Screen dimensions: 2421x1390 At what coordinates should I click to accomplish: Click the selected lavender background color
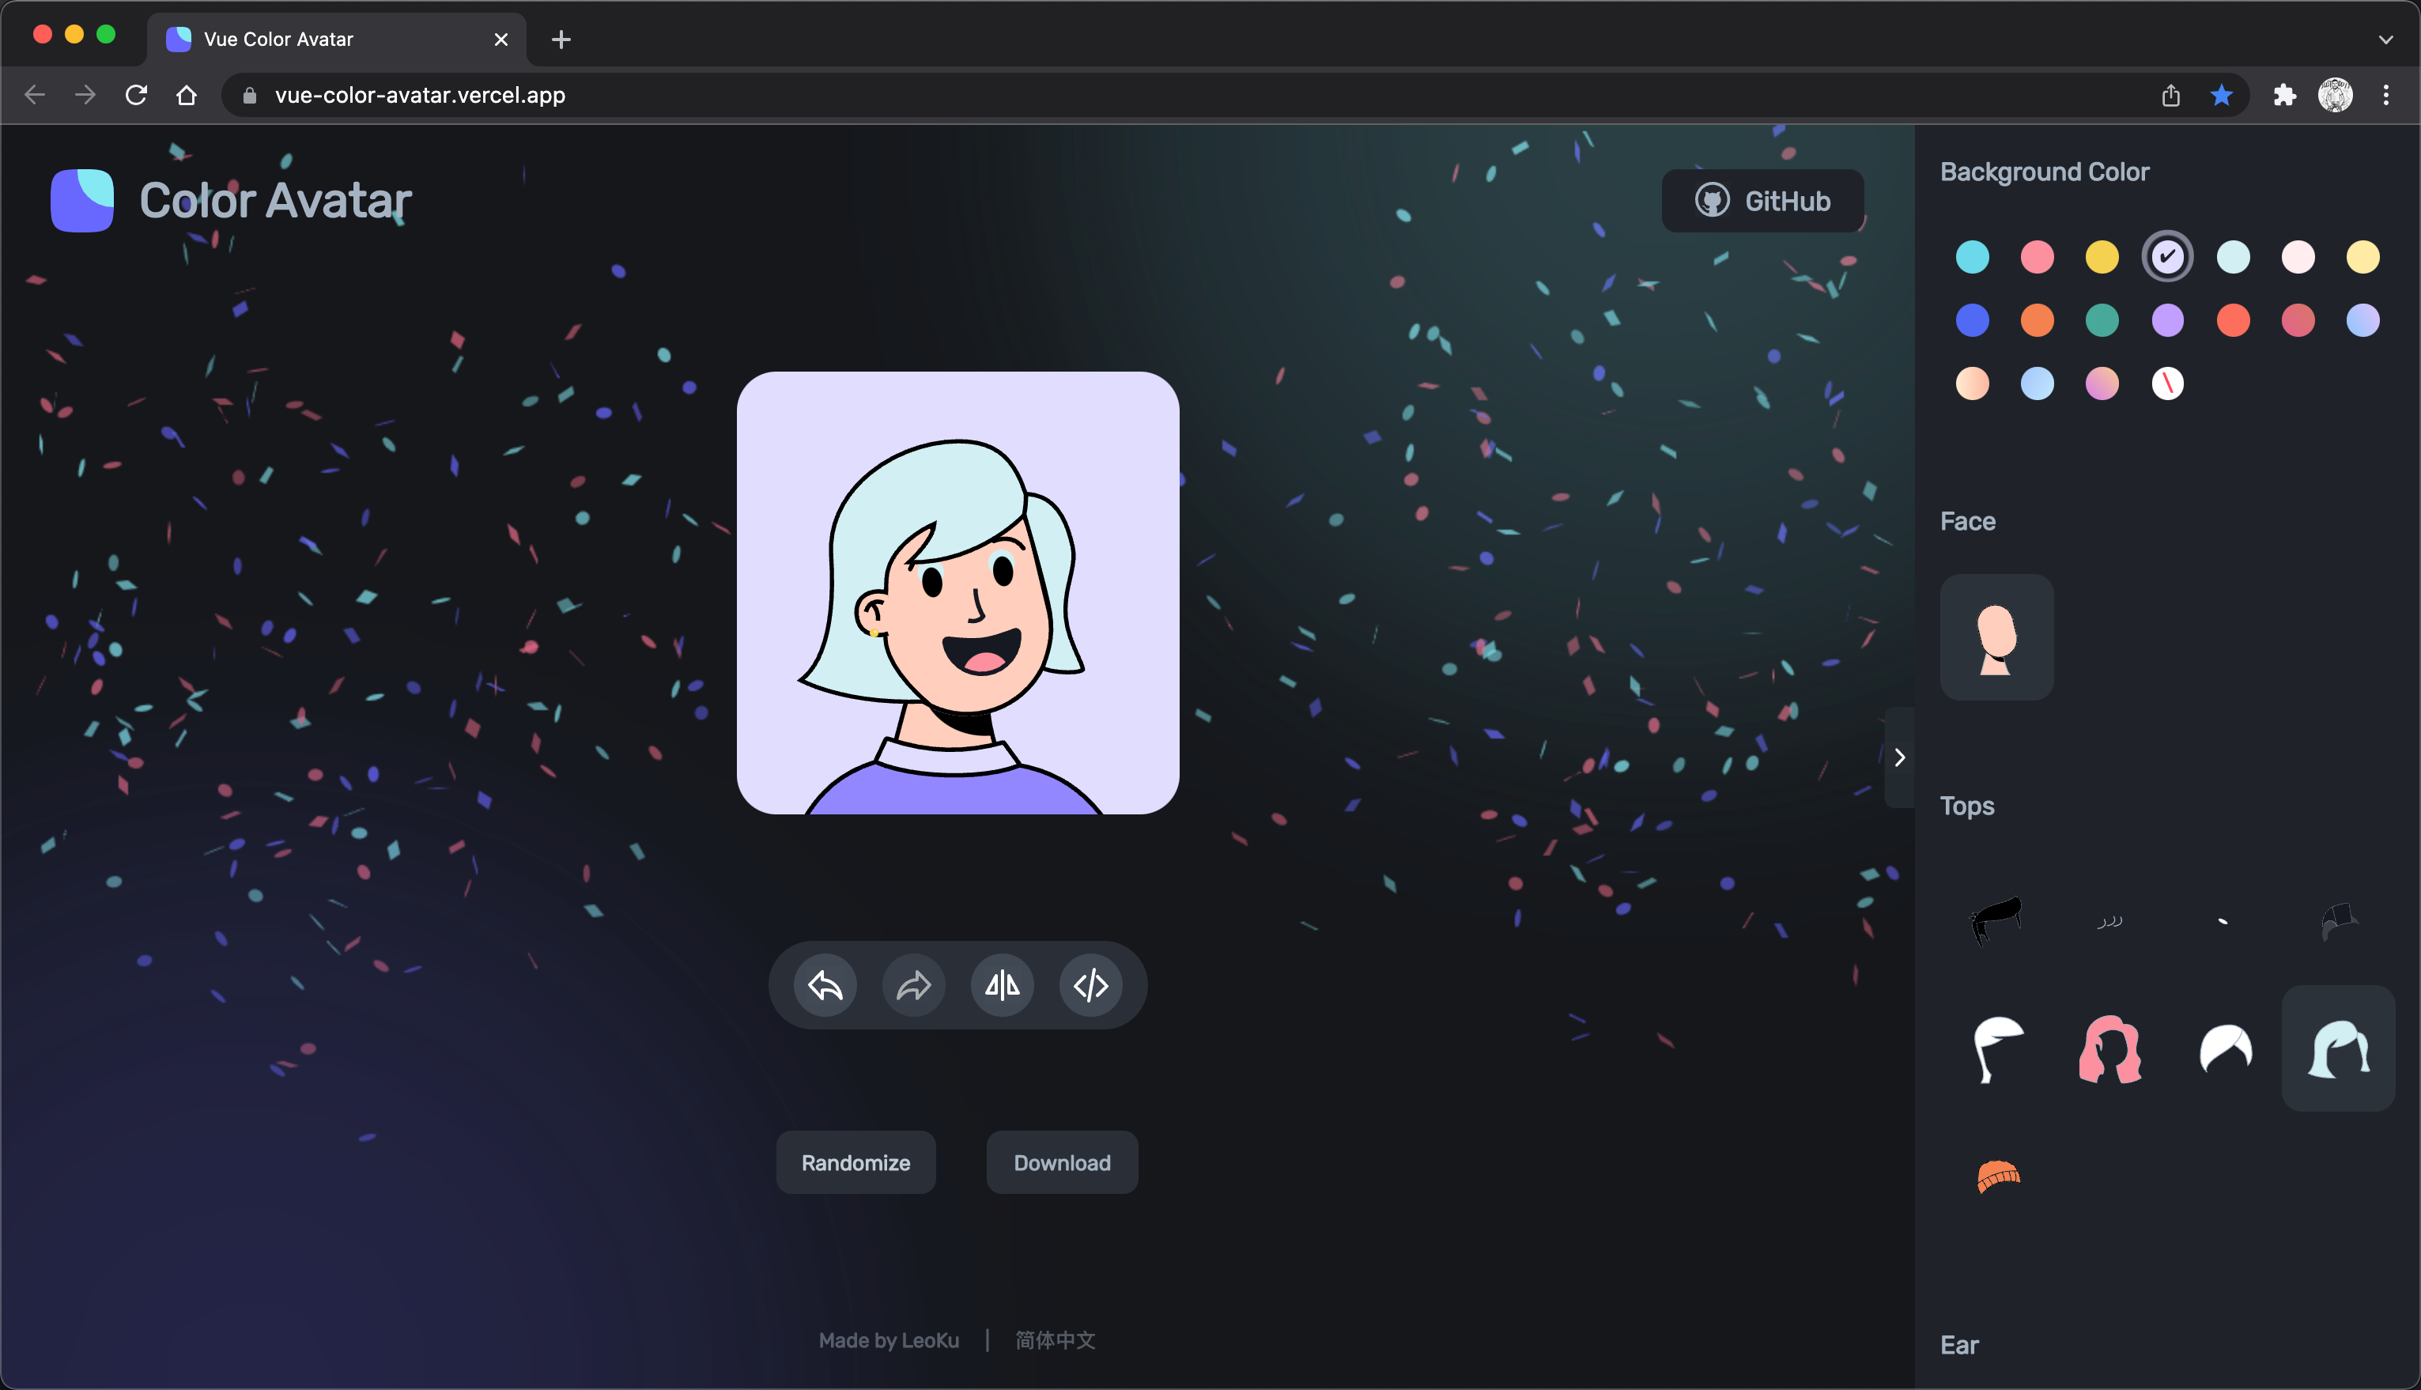(x=2167, y=256)
